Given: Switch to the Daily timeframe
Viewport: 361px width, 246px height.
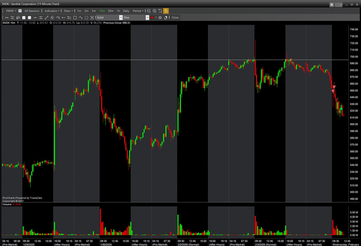Looking at the screenshot, I should (x=126, y=11).
